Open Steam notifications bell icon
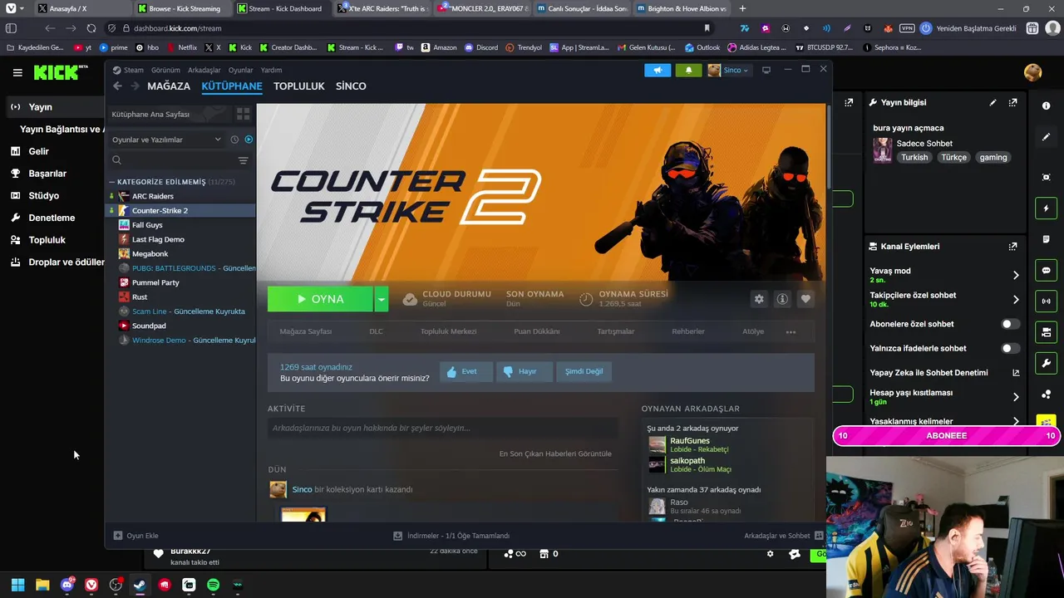Image resolution: width=1064 pixels, height=598 pixels. [x=688, y=70]
